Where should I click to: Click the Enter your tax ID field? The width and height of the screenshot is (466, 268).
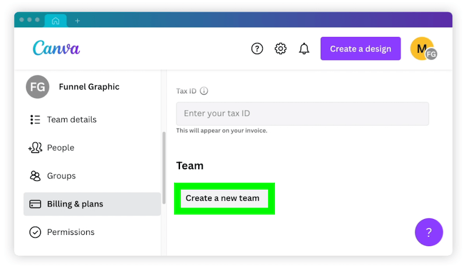click(x=302, y=113)
